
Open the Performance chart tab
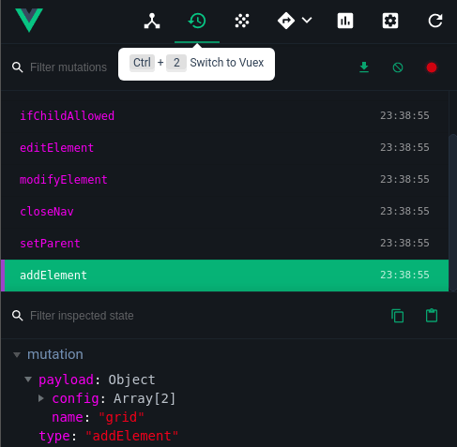[x=345, y=21]
